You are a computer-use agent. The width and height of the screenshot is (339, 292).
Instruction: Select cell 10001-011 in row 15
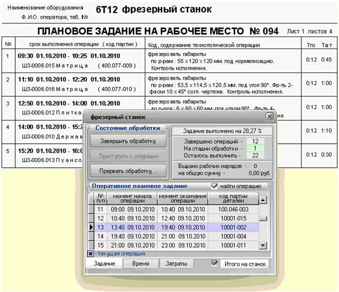233,245
